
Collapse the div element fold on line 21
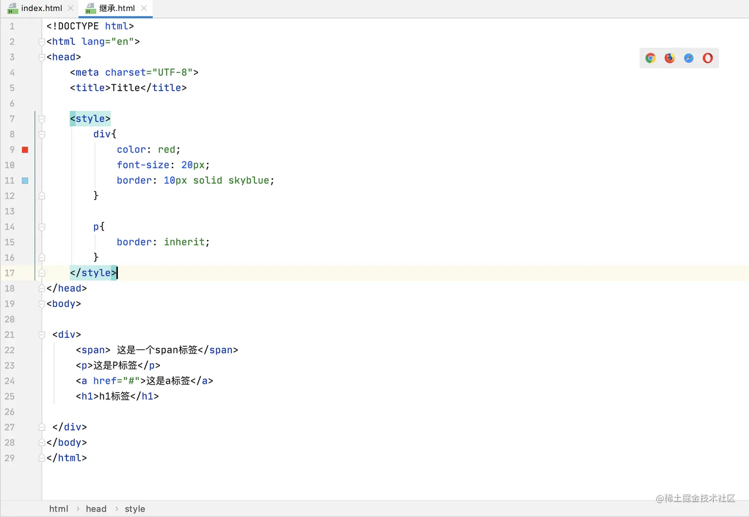pos(42,335)
